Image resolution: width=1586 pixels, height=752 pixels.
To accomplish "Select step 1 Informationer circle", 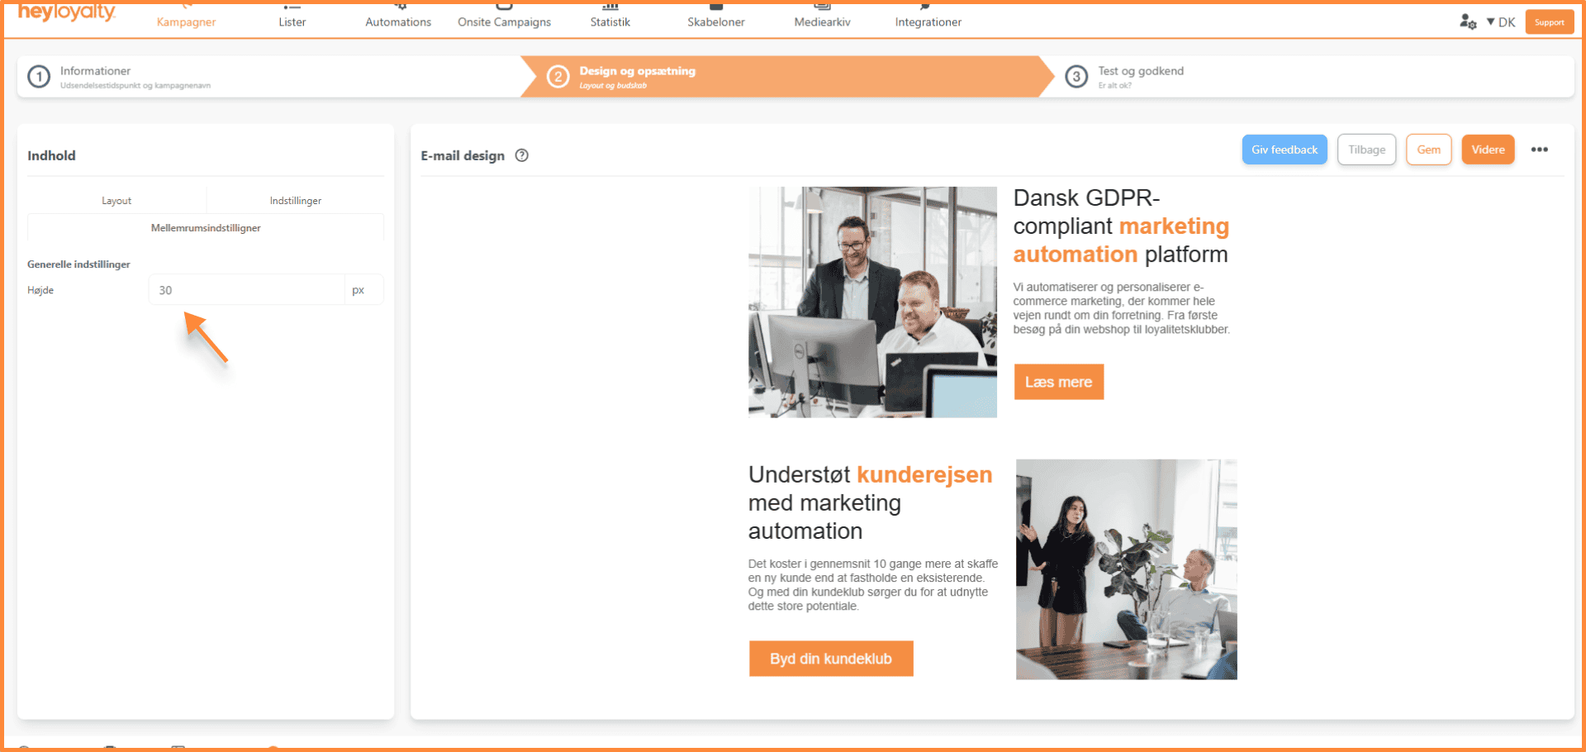I will point(39,77).
